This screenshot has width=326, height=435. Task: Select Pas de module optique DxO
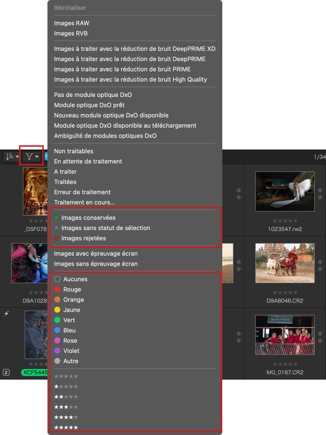[93, 95]
